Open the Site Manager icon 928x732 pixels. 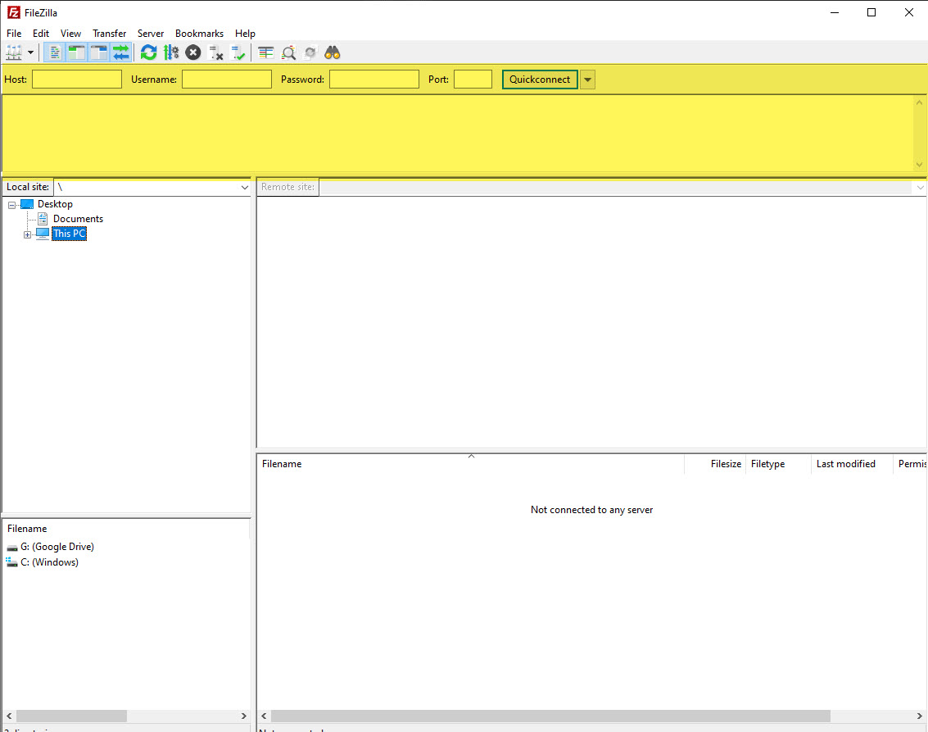coord(14,52)
